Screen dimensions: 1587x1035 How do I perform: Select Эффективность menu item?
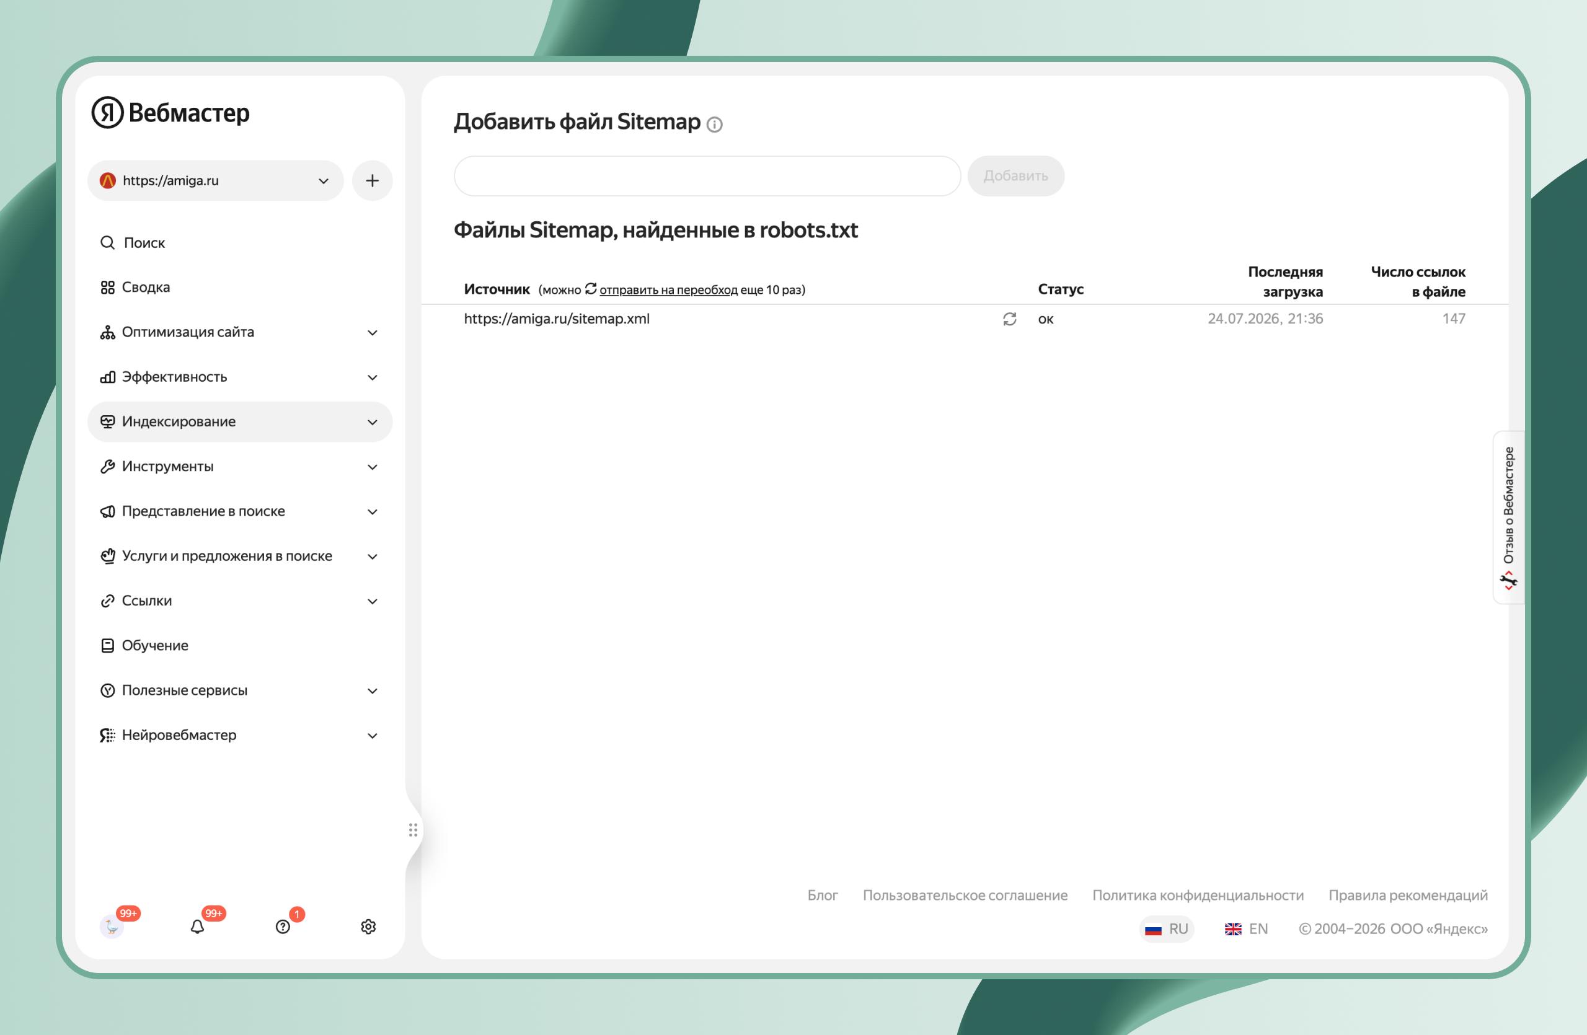pos(240,377)
